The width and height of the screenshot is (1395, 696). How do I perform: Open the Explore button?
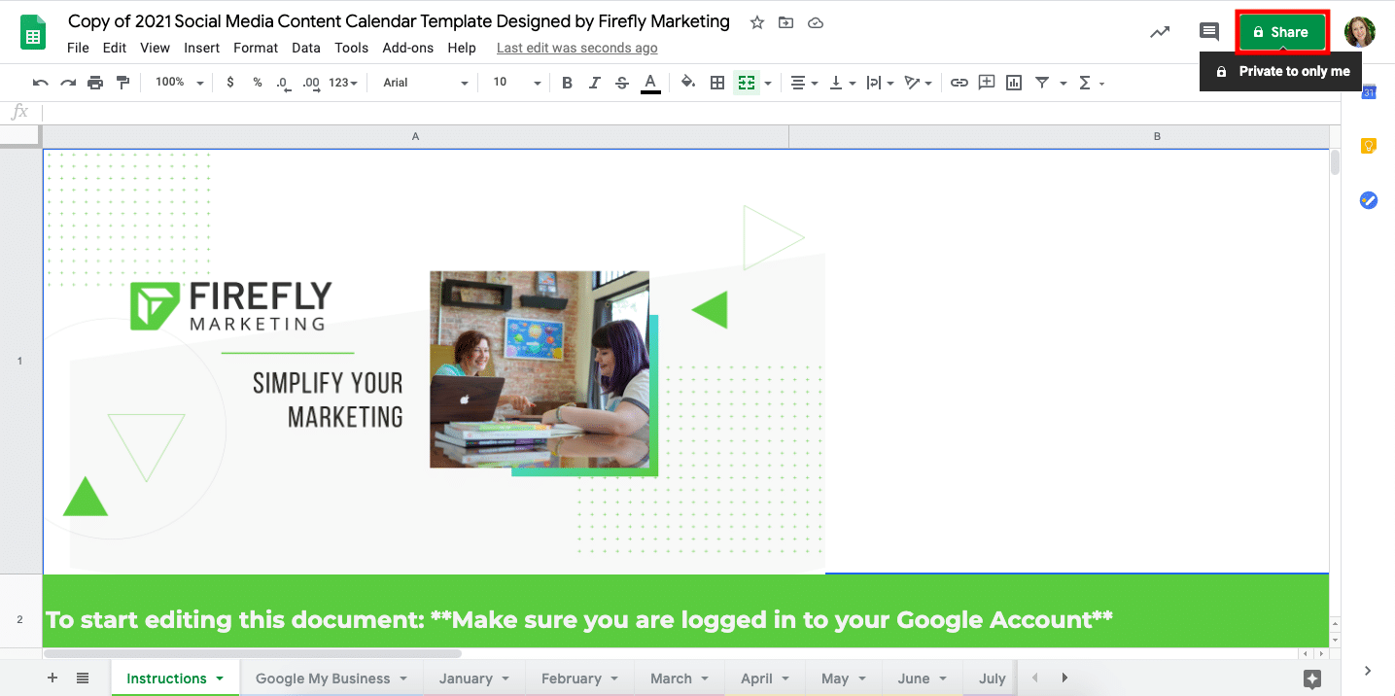(x=1312, y=679)
